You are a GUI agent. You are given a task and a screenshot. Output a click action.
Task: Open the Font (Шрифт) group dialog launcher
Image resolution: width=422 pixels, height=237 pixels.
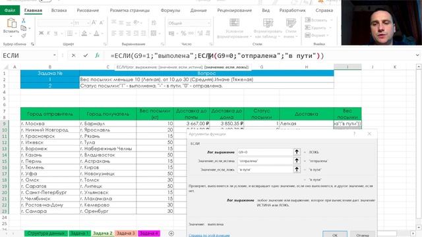(x=105, y=44)
